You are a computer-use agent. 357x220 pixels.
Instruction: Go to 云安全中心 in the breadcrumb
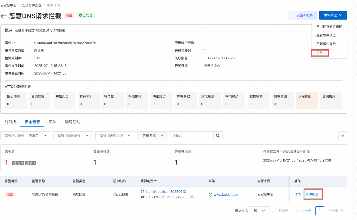coord(8,5)
